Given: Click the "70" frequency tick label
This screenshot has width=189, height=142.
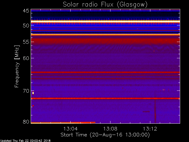Looking at the screenshot, I should [26, 91].
